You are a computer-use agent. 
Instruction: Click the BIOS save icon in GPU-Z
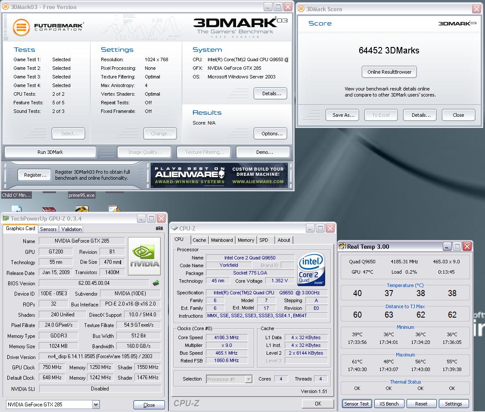[x=156, y=283]
